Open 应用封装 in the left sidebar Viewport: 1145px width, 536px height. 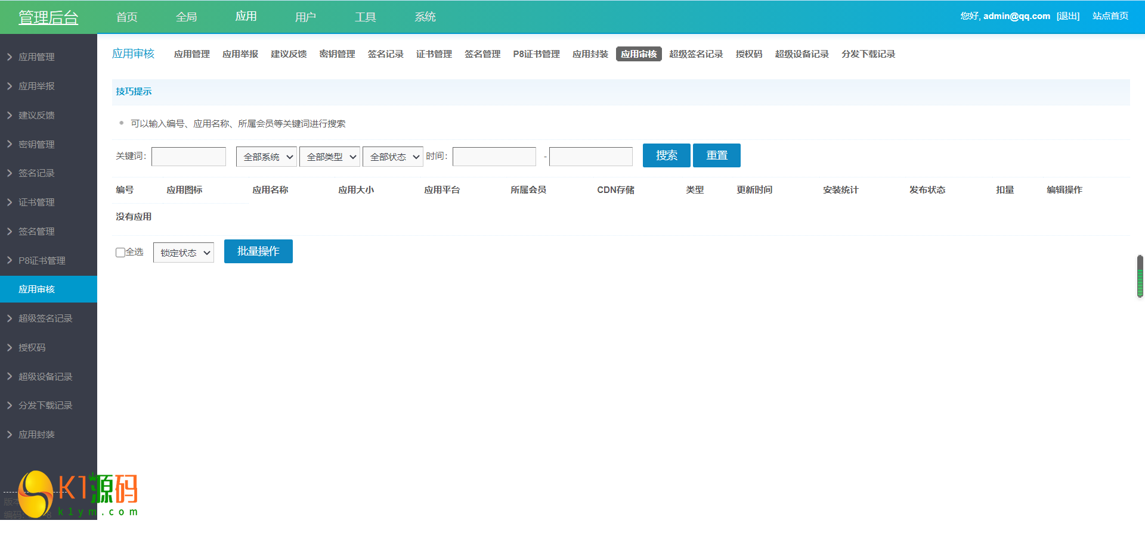click(x=36, y=435)
